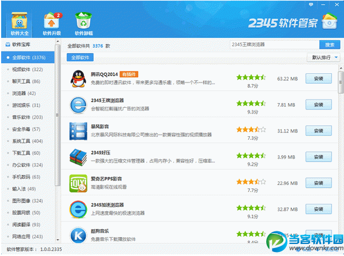The width and height of the screenshot is (344, 256).
Task: Select 手机数码 (63) category
Action: [x=27, y=177]
